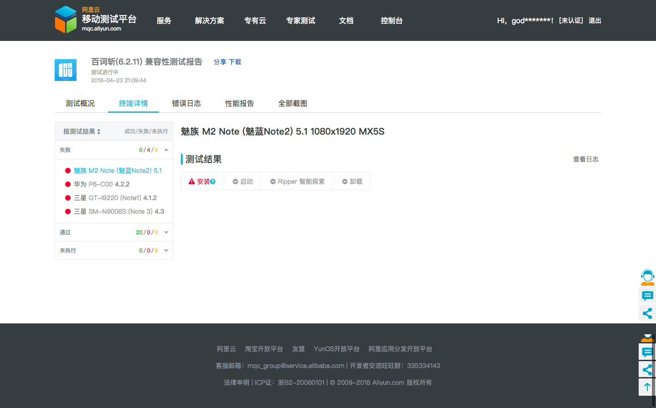This screenshot has width=656, height=408.
Task: Click the upper share icon on sidebar
Action: [647, 313]
